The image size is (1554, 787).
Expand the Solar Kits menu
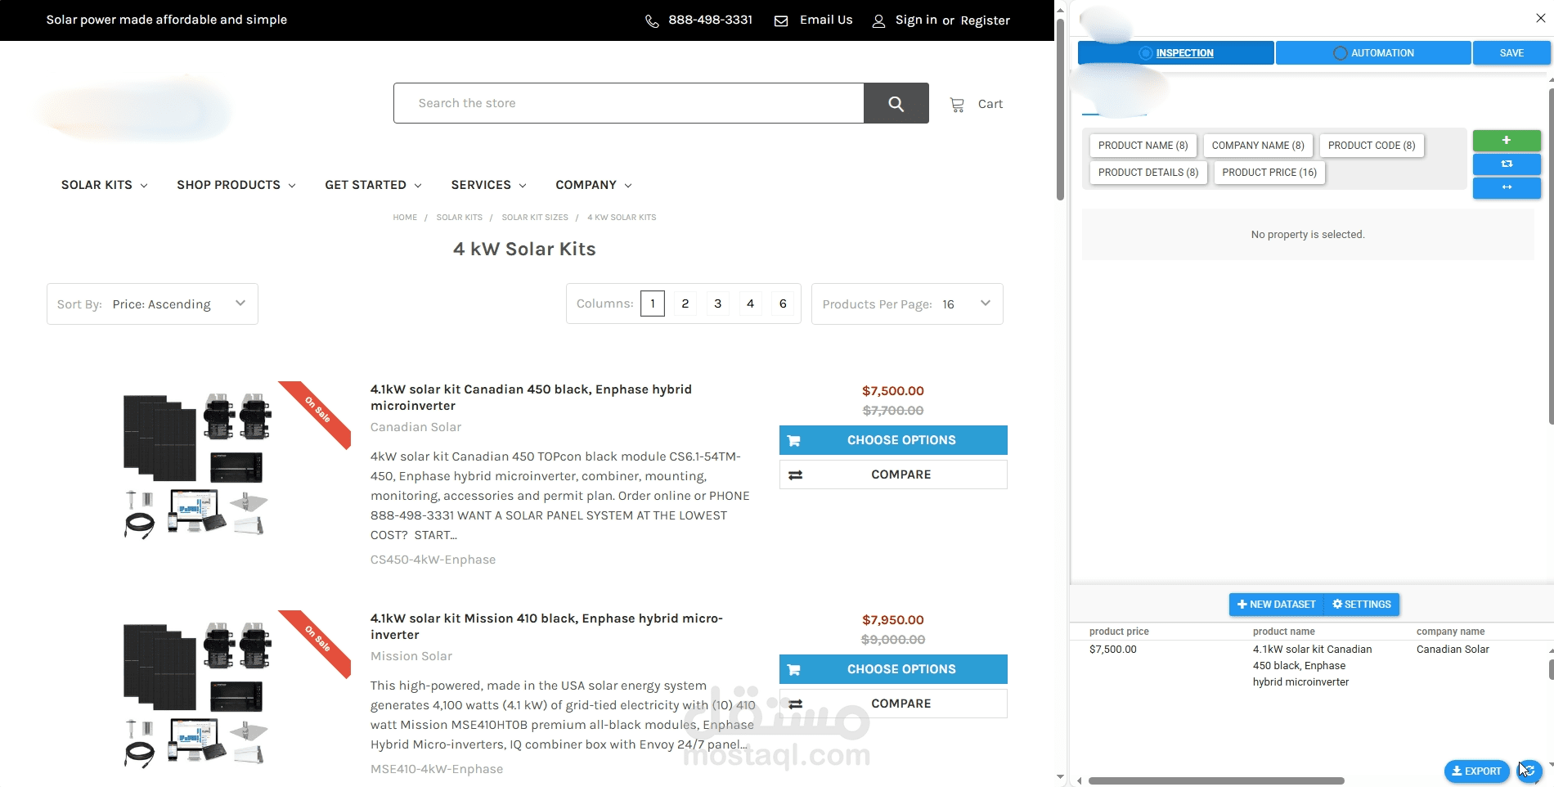coord(105,185)
